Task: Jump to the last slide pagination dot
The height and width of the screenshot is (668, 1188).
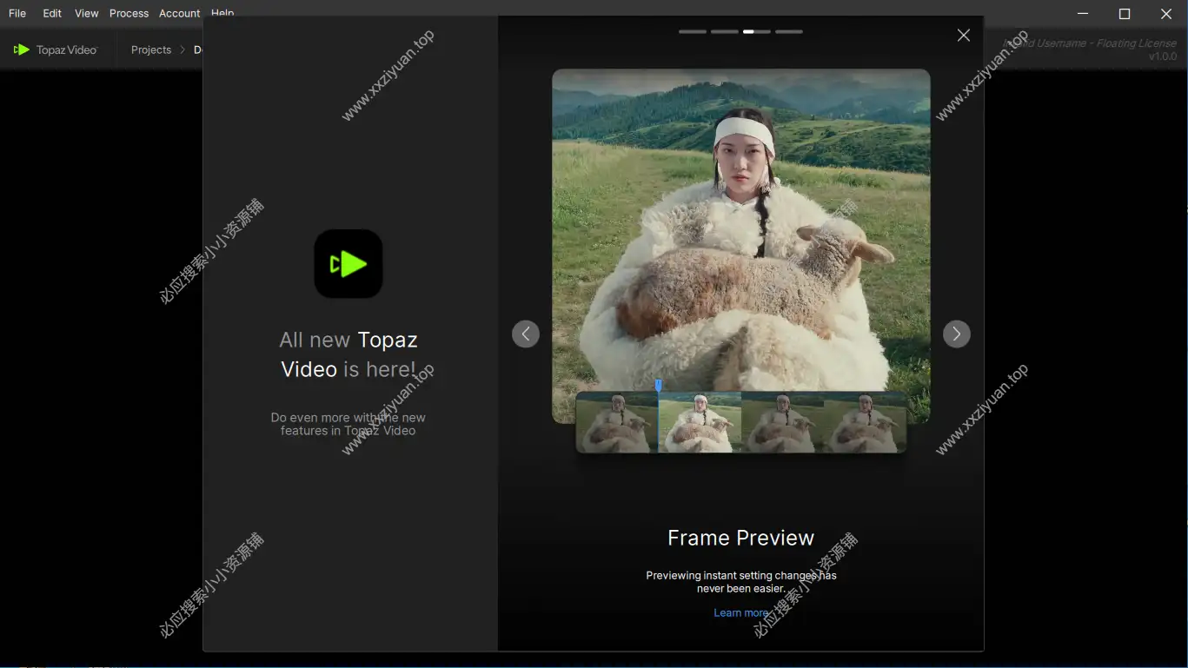Action: coord(788,31)
